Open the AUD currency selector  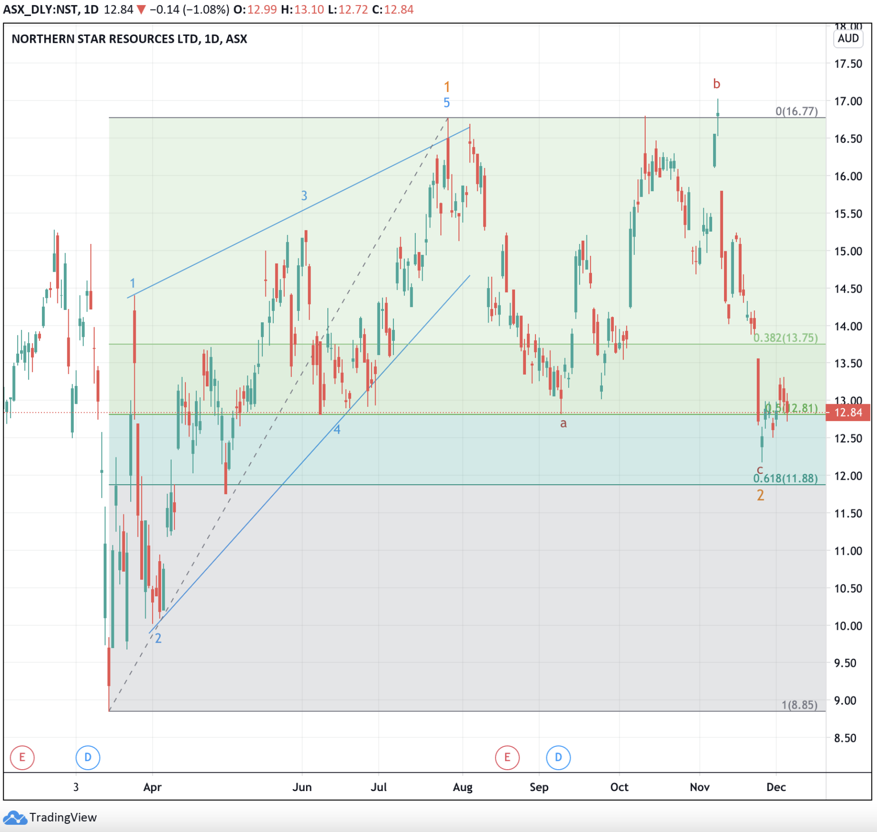click(848, 38)
